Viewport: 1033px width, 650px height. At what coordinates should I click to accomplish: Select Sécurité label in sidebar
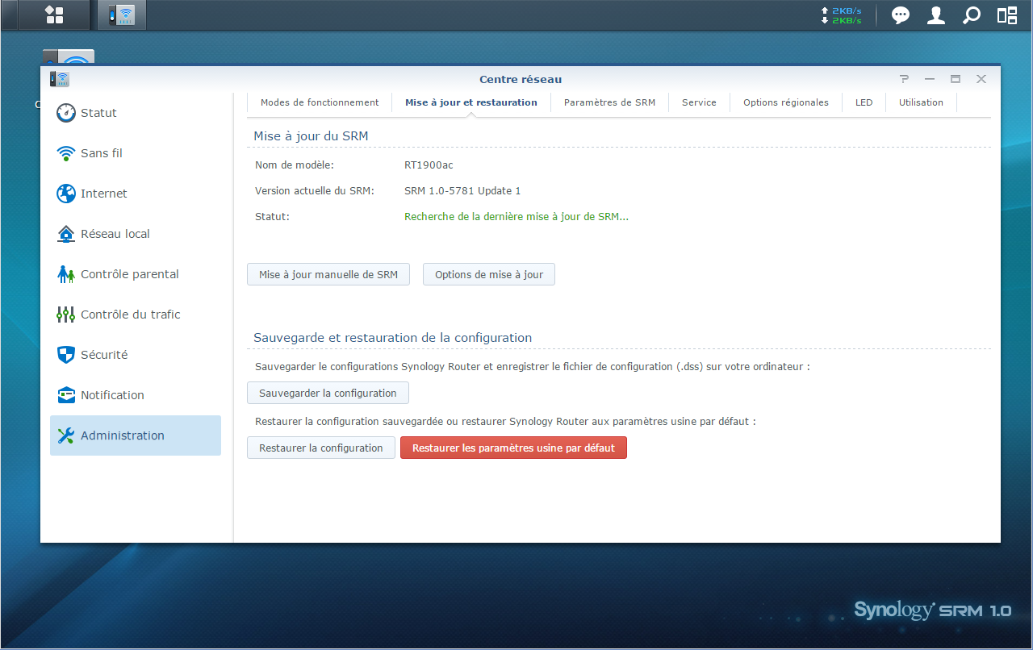tap(104, 355)
